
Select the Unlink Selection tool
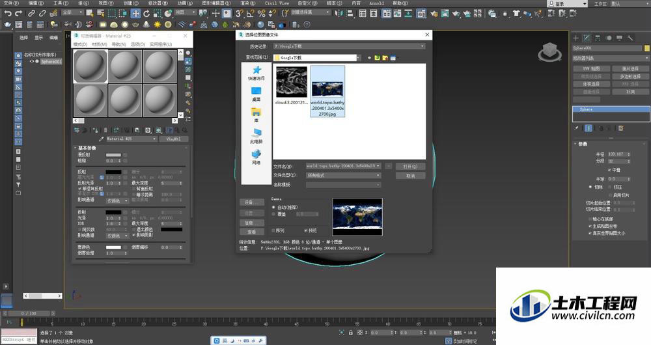tap(42, 13)
